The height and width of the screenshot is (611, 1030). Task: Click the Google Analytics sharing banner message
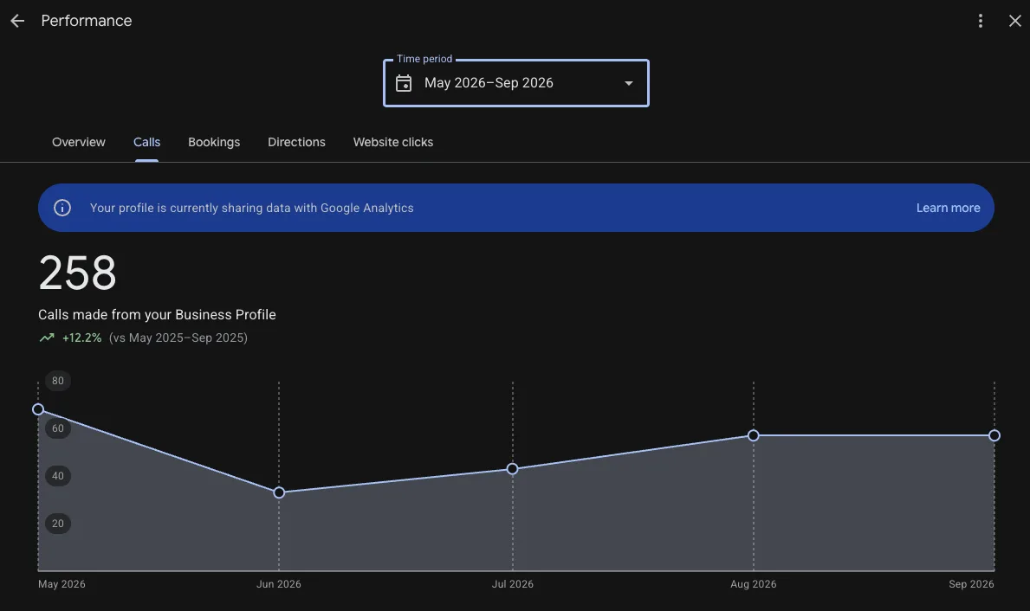(x=251, y=208)
